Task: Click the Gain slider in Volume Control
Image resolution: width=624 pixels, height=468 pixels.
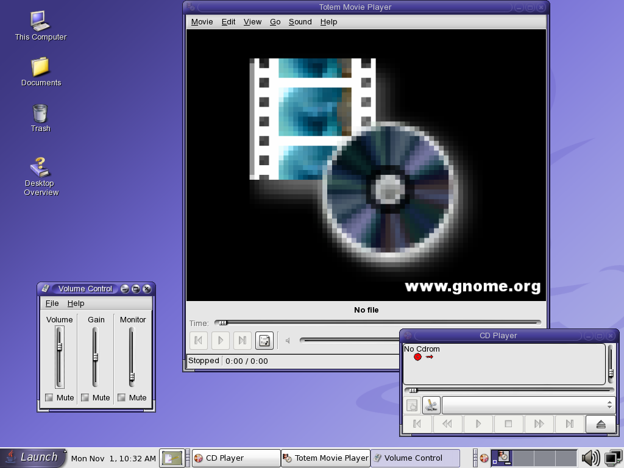Action: [96, 357]
